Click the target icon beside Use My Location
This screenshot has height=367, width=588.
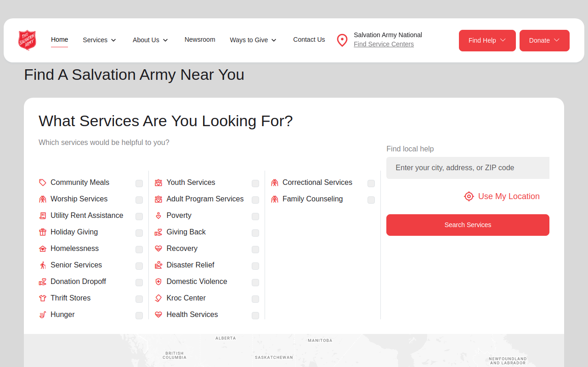point(469,196)
